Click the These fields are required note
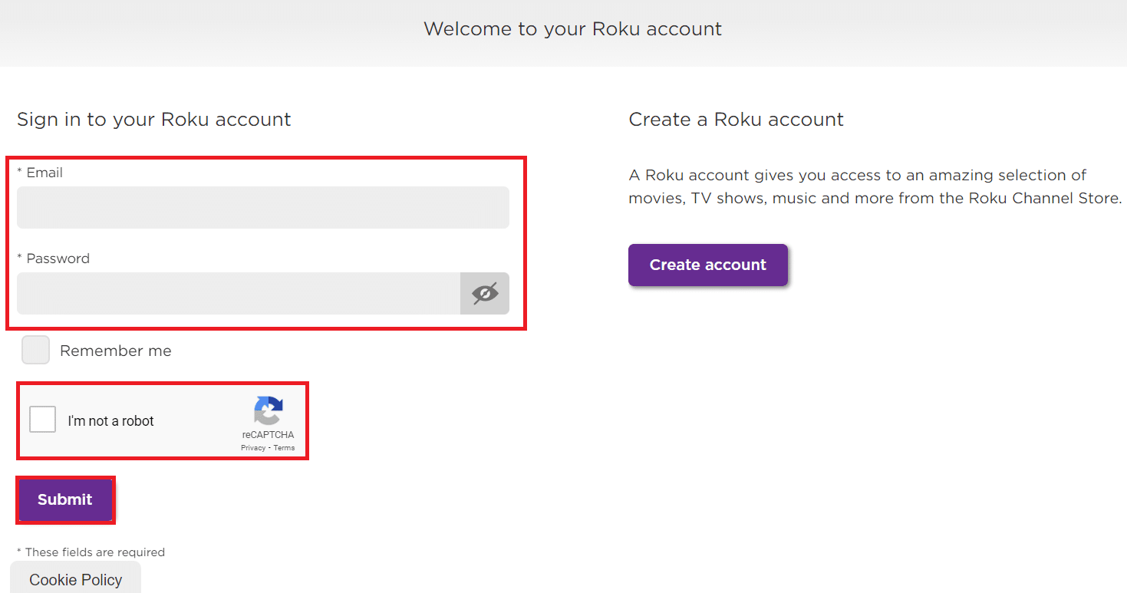1127x593 pixels. 91,552
